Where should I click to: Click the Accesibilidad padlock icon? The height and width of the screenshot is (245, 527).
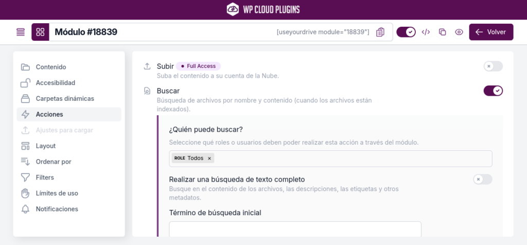(x=25, y=83)
